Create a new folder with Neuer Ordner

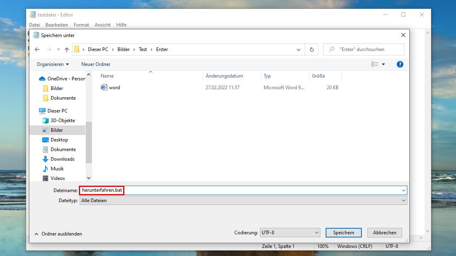click(x=96, y=64)
